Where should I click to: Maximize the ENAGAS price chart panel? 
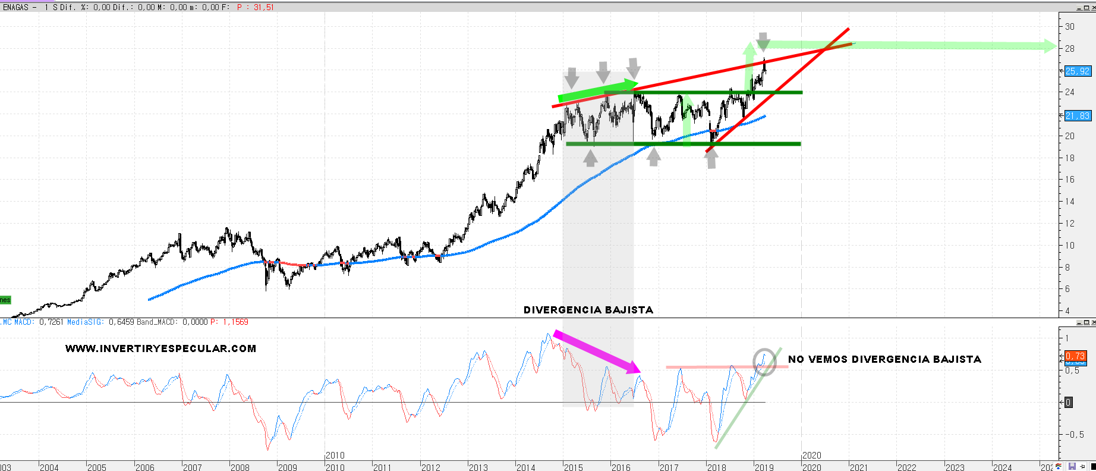(x=1086, y=7)
